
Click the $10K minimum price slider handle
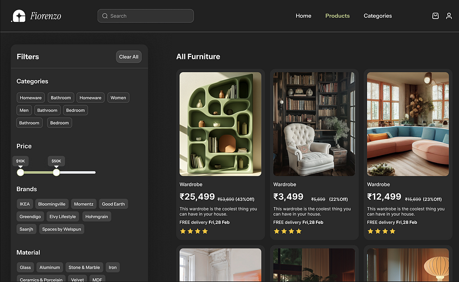click(20, 172)
